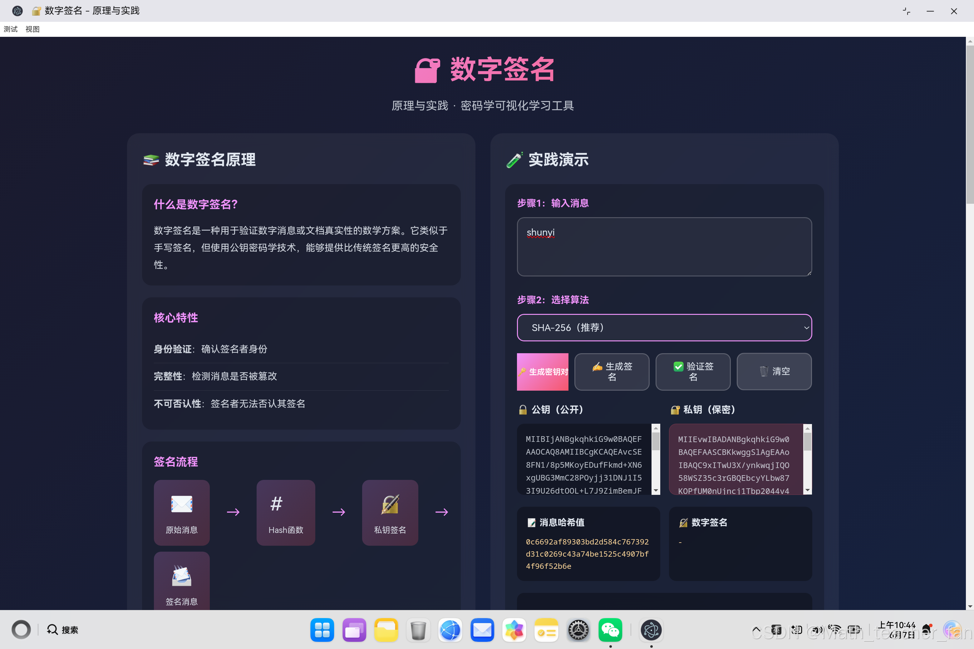Click the message hash value text
974x649 pixels.
587,554
